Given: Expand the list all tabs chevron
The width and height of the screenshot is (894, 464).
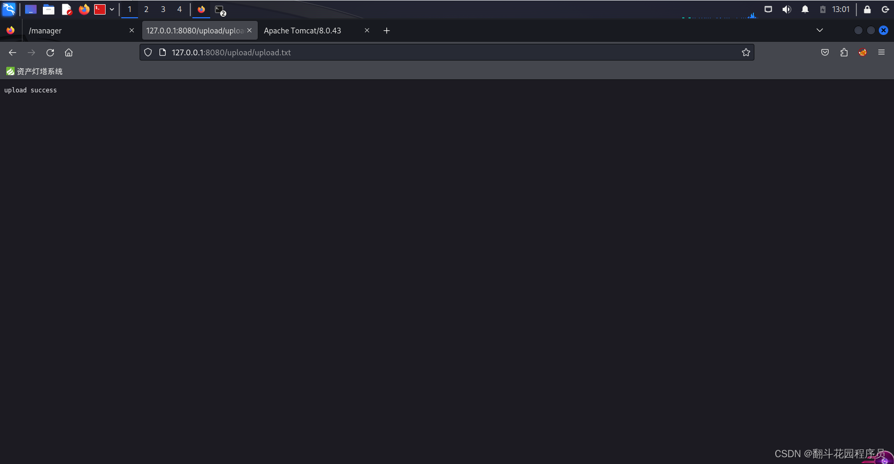Looking at the screenshot, I should [820, 30].
